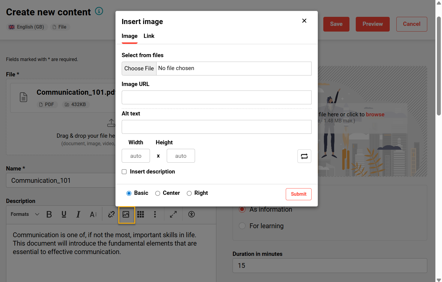Image resolution: width=442 pixels, height=282 pixels.
Task: Enable the Insert description checkbox
Action: point(124,171)
